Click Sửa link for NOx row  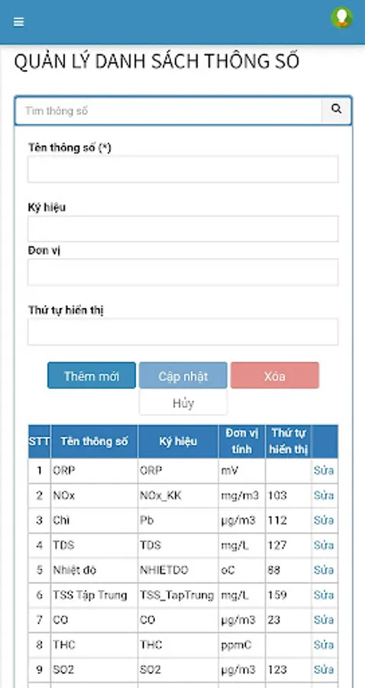coord(324,495)
